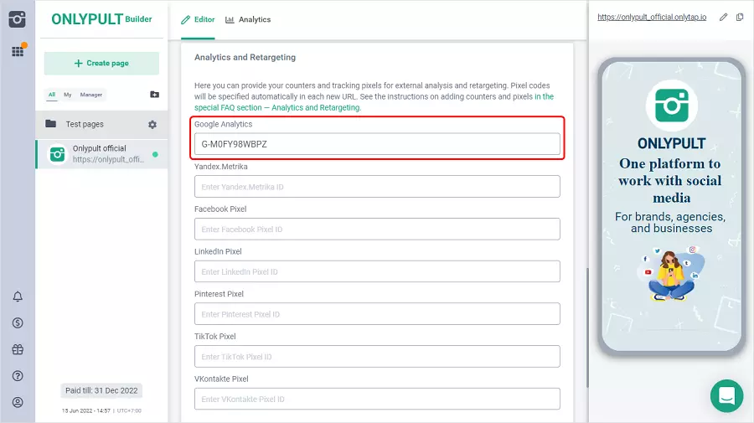Focus the Yandex.Metrika ID input
This screenshot has width=754, height=423.
point(377,186)
